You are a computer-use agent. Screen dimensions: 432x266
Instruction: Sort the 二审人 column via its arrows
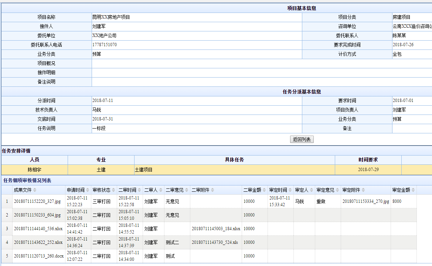click(161, 190)
